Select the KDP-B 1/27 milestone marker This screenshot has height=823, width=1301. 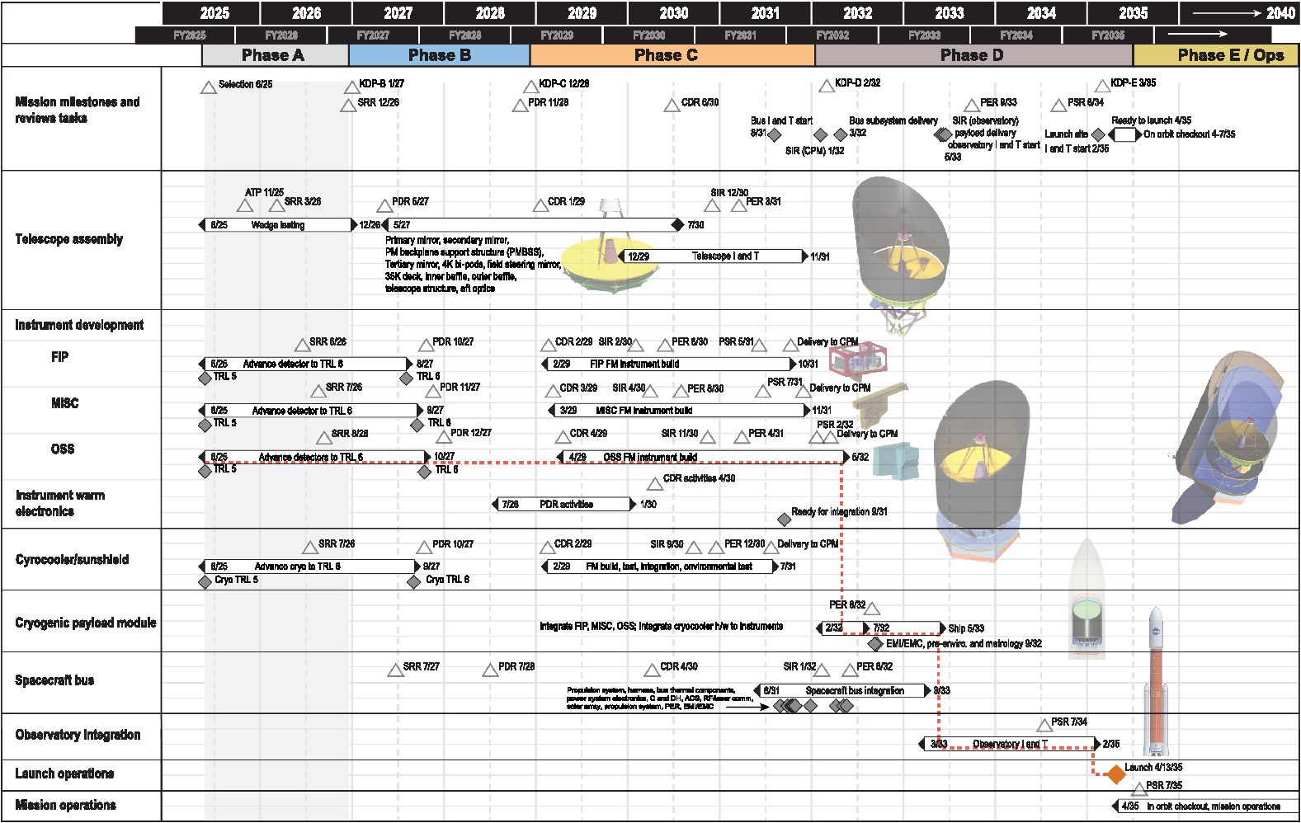351,87
